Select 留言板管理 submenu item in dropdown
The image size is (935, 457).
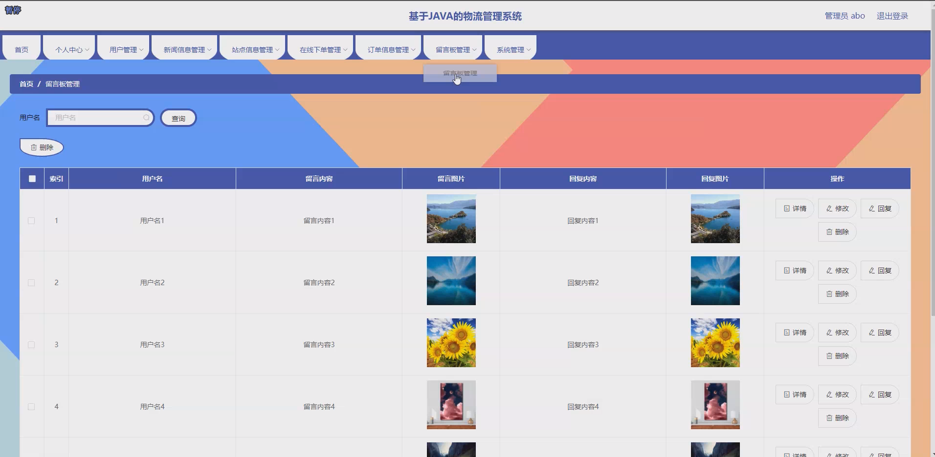click(460, 73)
